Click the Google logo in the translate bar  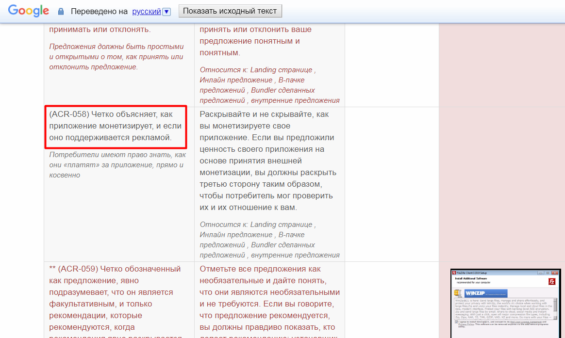tap(29, 11)
